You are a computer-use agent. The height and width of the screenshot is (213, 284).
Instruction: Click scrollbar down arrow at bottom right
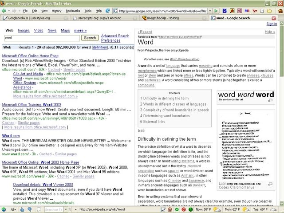click(282, 203)
